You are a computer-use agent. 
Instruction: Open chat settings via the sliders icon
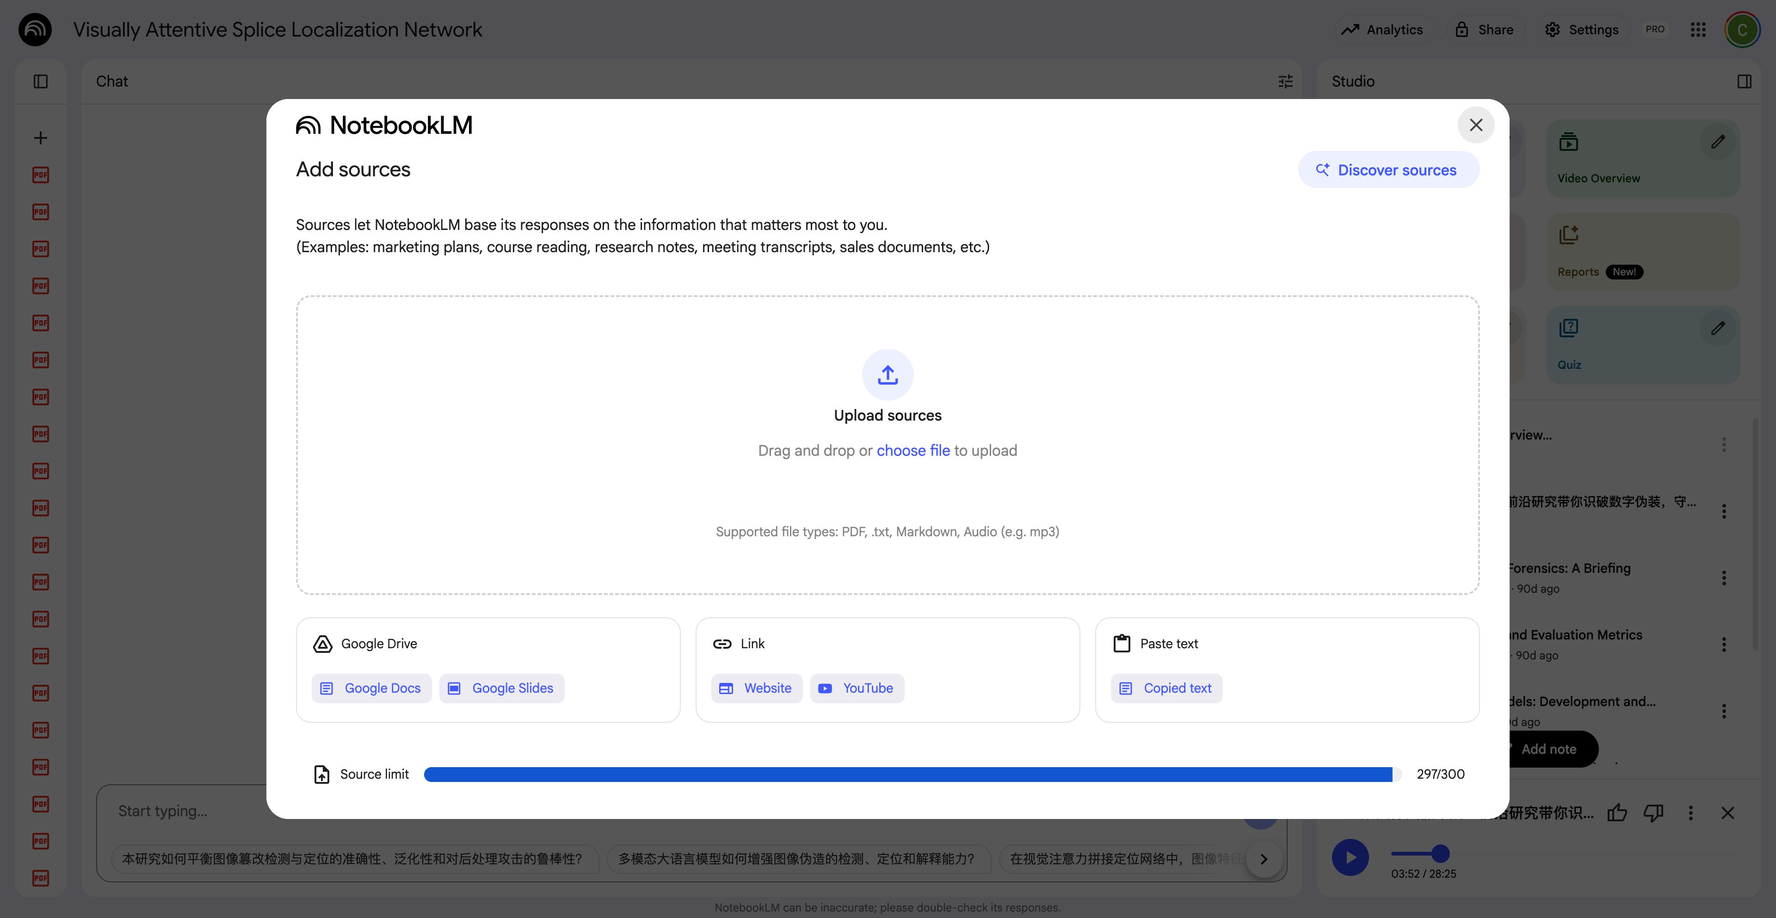click(1285, 81)
